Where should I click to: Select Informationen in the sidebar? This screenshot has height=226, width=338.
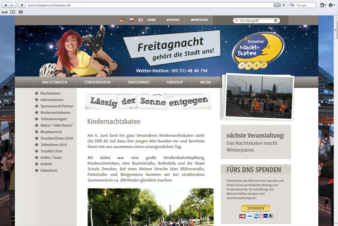[x=52, y=100]
